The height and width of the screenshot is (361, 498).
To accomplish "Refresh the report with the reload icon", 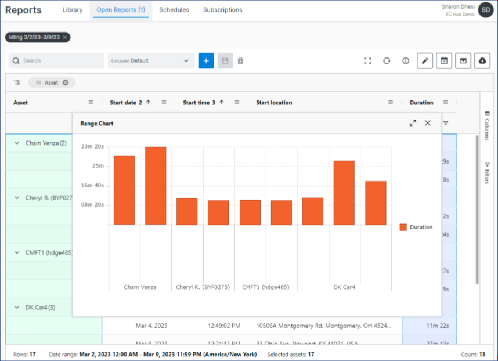I will (x=387, y=61).
